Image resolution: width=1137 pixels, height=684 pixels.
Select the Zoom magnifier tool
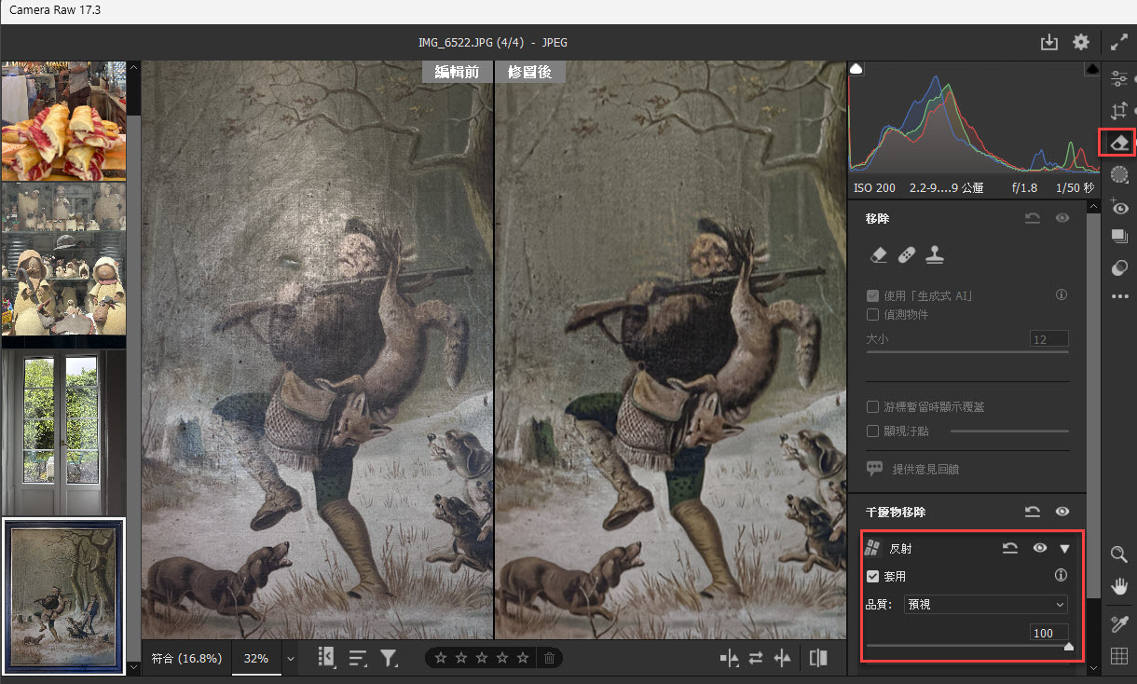click(1119, 554)
